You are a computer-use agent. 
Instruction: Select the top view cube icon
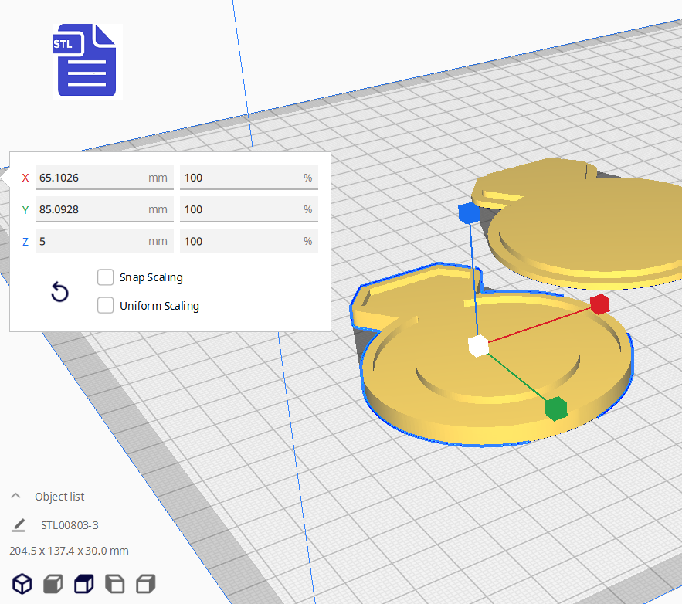click(x=83, y=583)
